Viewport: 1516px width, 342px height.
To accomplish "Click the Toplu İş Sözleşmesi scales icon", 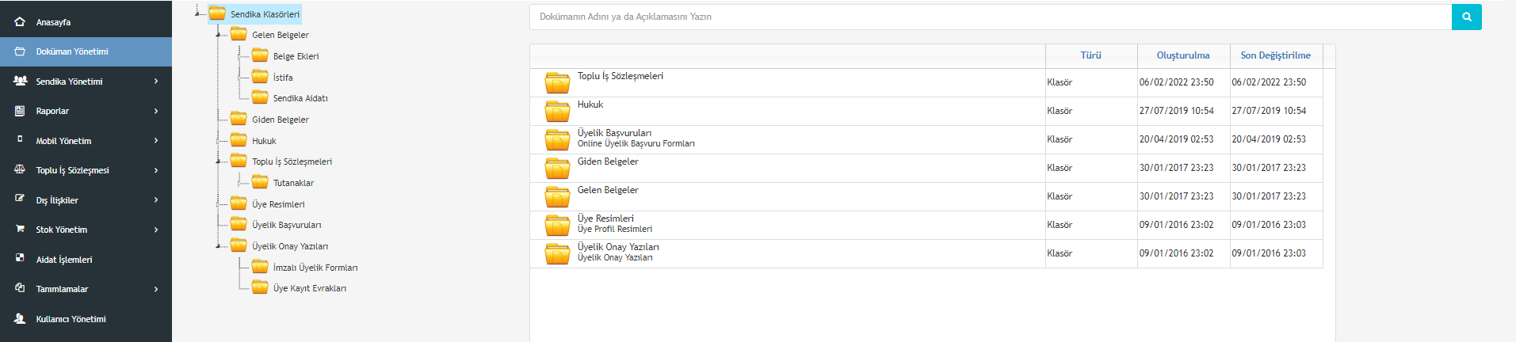I will pyautogui.click(x=20, y=169).
